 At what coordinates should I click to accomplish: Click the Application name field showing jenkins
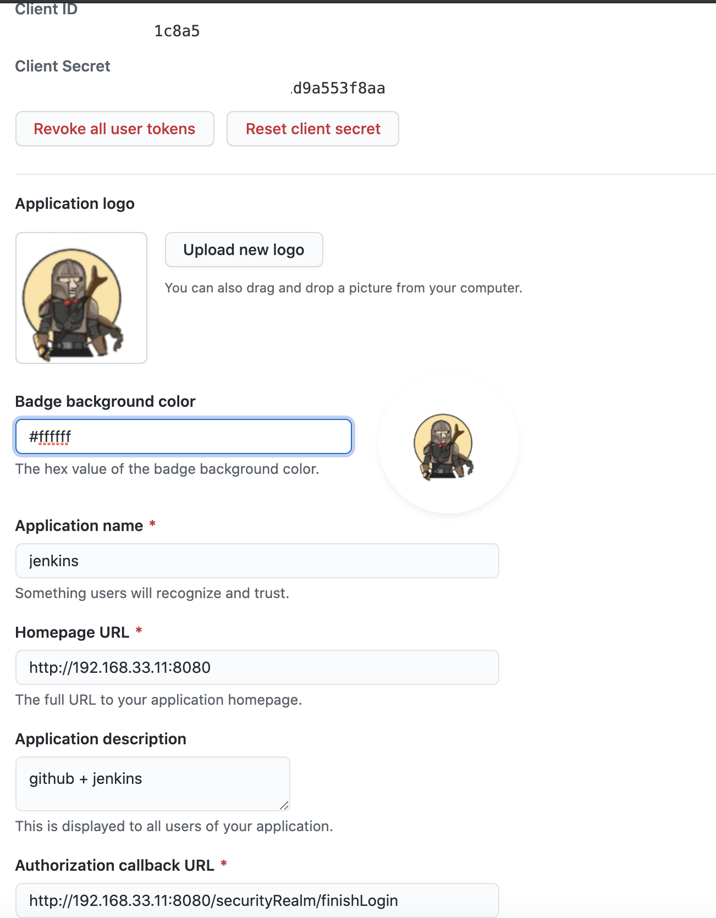pos(257,560)
